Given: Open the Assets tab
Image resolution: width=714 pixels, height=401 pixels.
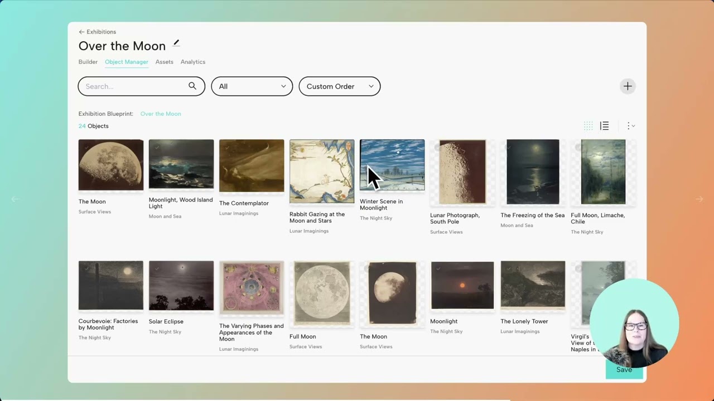Looking at the screenshot, I should [165, 62].
